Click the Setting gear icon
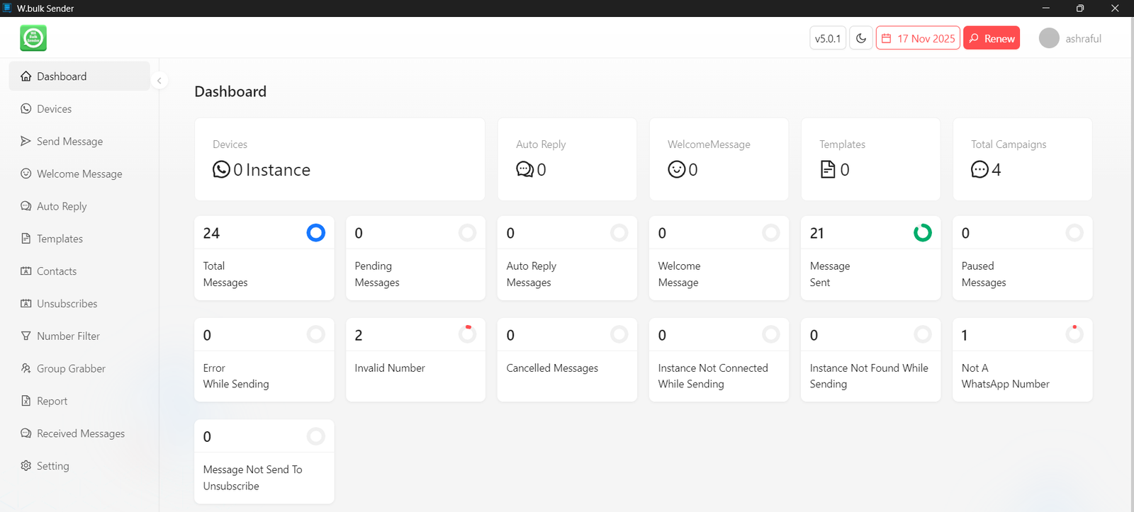Screen dimensions: 1134x512 coord(26,466)
